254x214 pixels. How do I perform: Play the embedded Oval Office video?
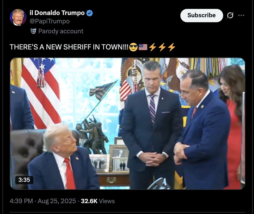[x=128, y=123]
